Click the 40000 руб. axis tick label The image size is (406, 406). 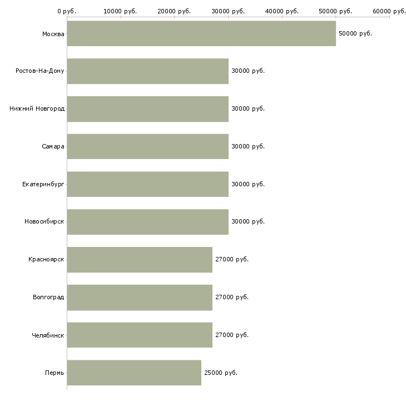(x=282, y=11)
